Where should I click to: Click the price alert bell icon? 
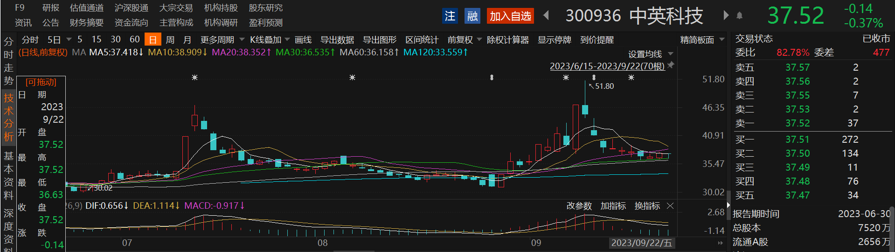click(x=739, y=16)
